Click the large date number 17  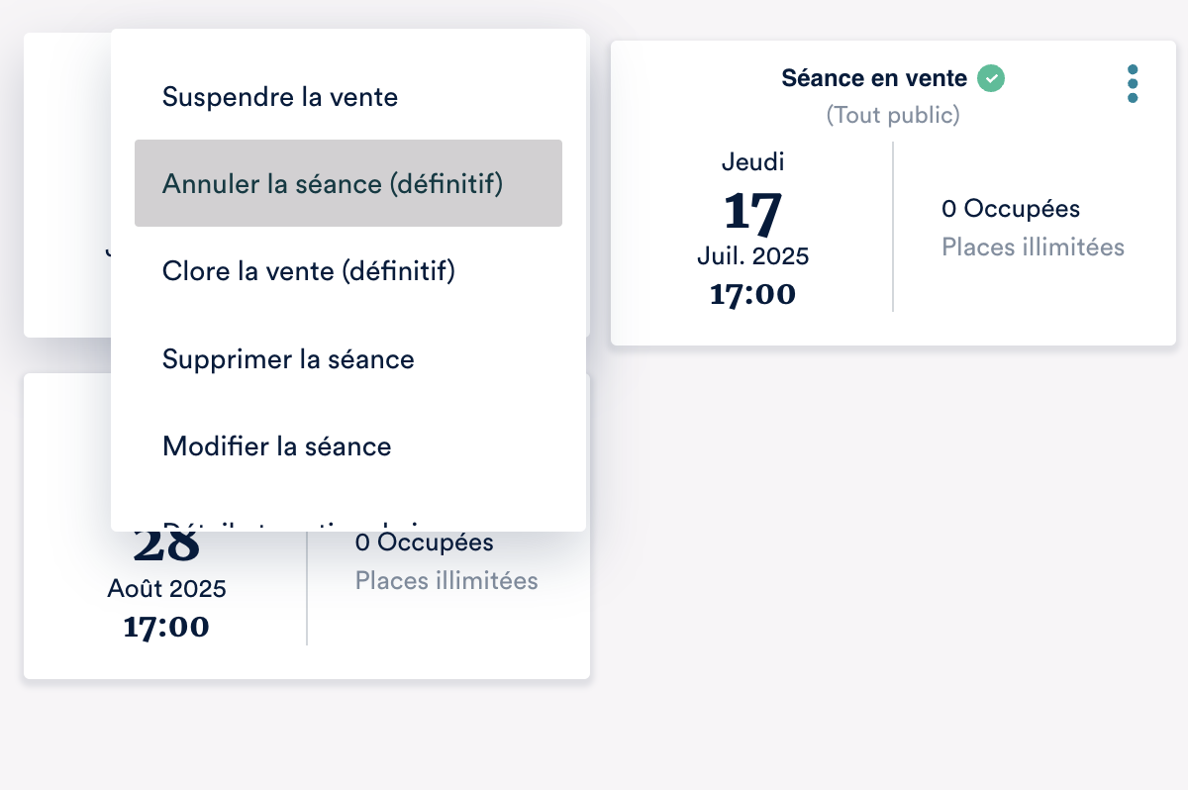pos(752,210)
